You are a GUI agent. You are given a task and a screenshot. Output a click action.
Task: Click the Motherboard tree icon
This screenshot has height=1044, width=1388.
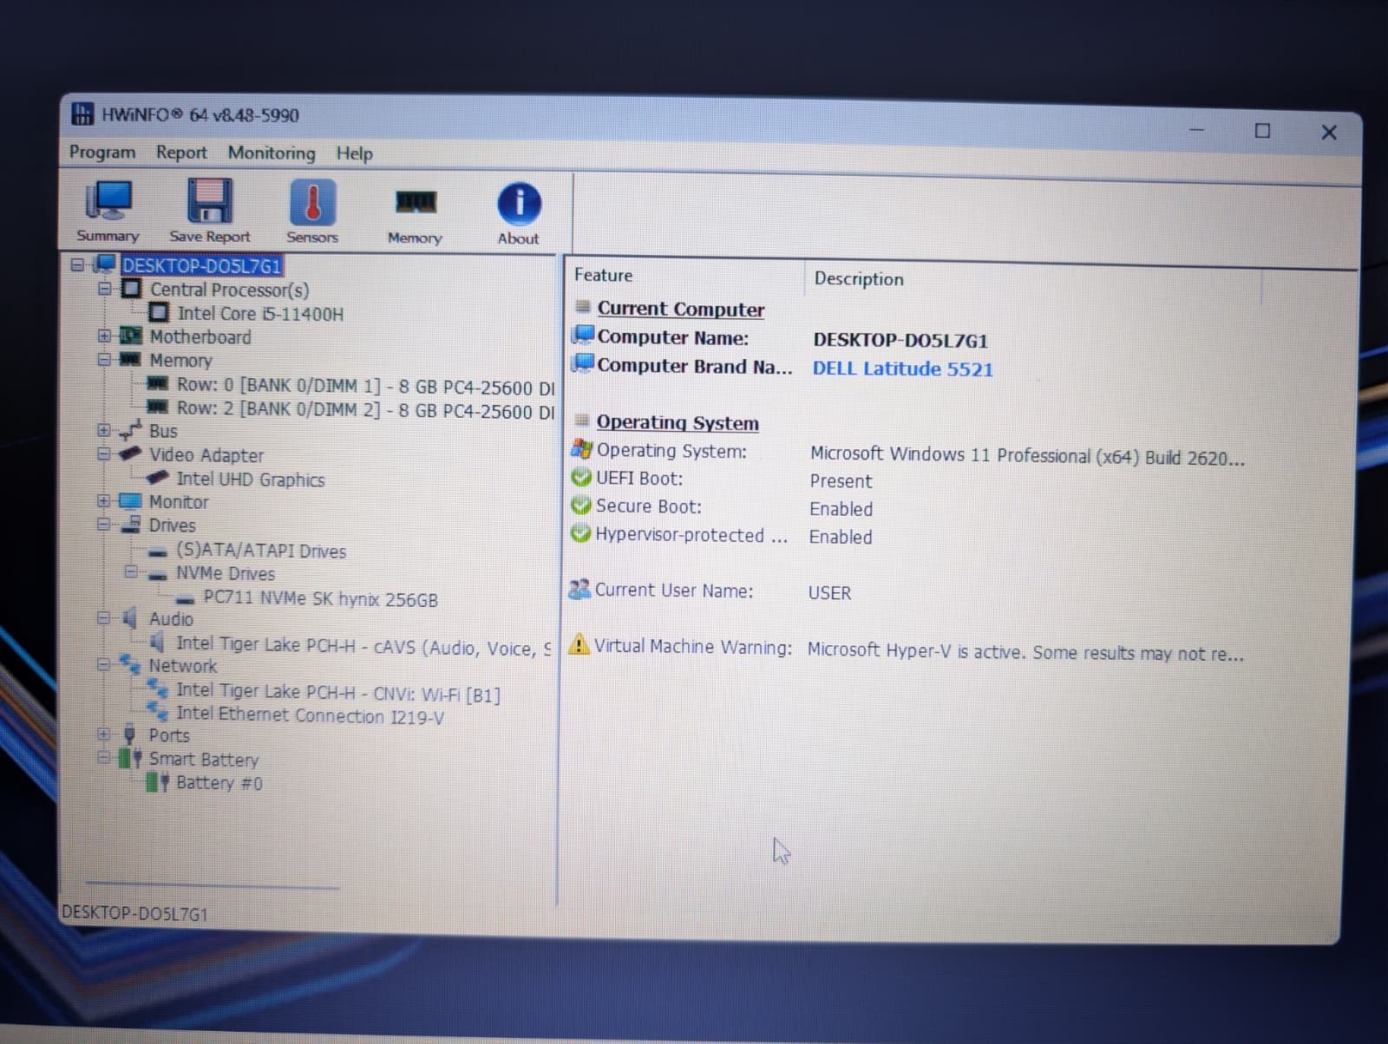pyautogui.click(x=131, y=336)
